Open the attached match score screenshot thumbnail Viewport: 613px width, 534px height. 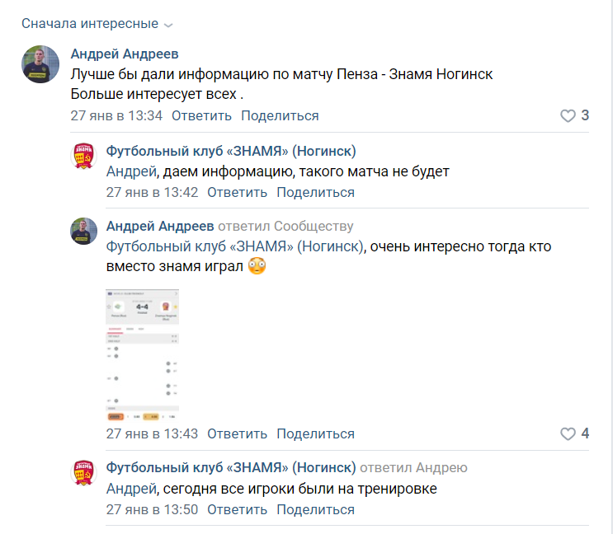[142, 355]
